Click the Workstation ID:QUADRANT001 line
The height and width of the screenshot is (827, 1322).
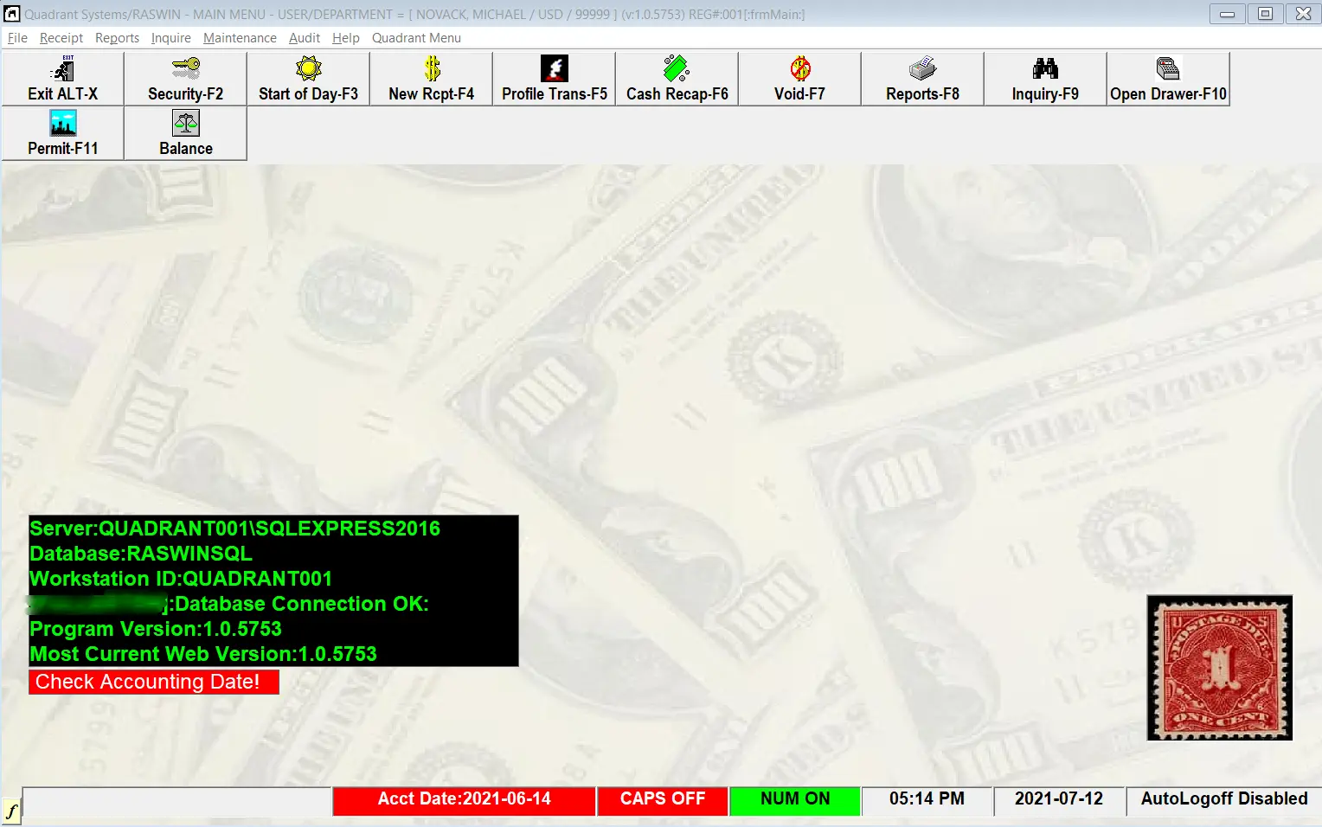coord(181,579)
